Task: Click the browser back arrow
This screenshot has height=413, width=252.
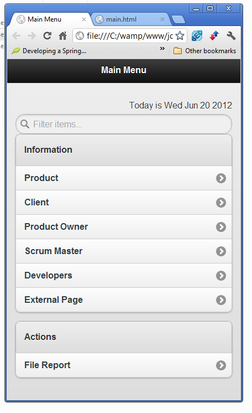Action: click(17, 35)
